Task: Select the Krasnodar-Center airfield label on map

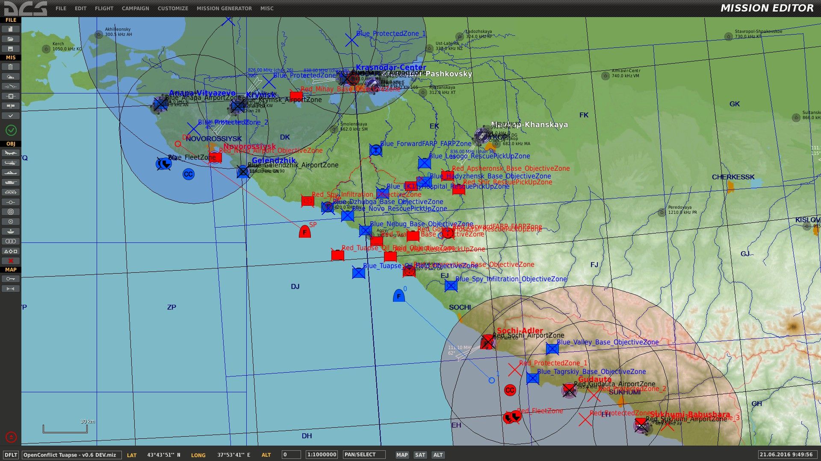Action: pyautogui.click(x=391, y=67)
